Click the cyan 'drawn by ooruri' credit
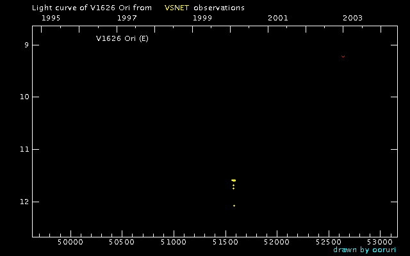 [x=365, y=250]
